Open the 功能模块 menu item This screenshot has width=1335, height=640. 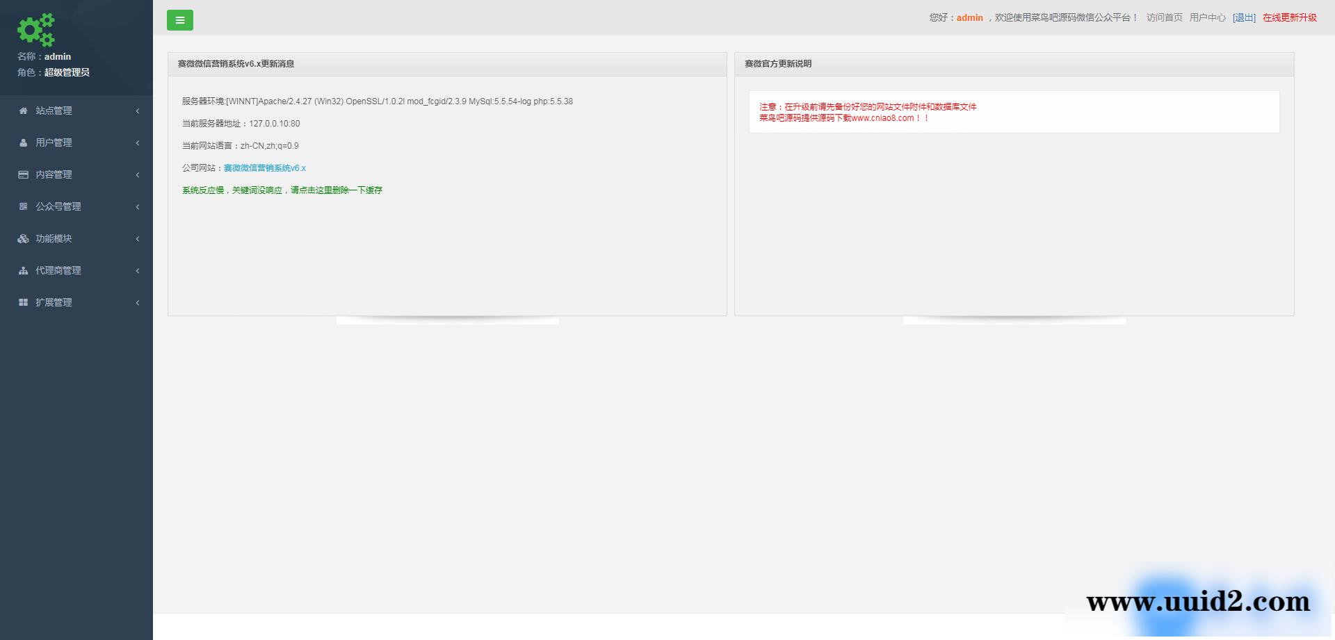point(54,238)
